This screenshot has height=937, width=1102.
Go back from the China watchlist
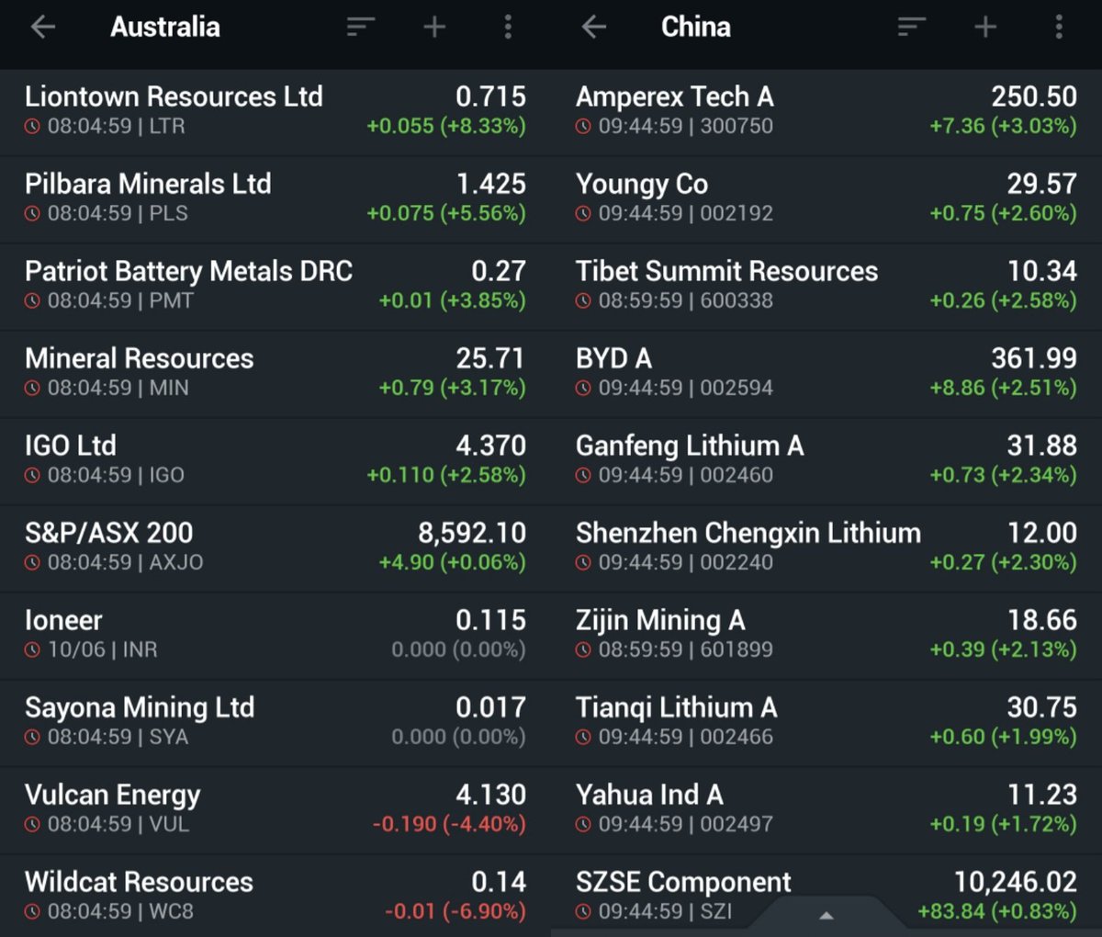(594, 28)
